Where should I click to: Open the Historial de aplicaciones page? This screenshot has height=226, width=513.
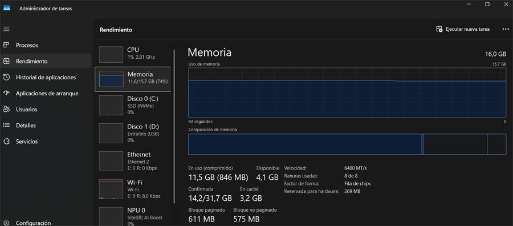[46, 77]
